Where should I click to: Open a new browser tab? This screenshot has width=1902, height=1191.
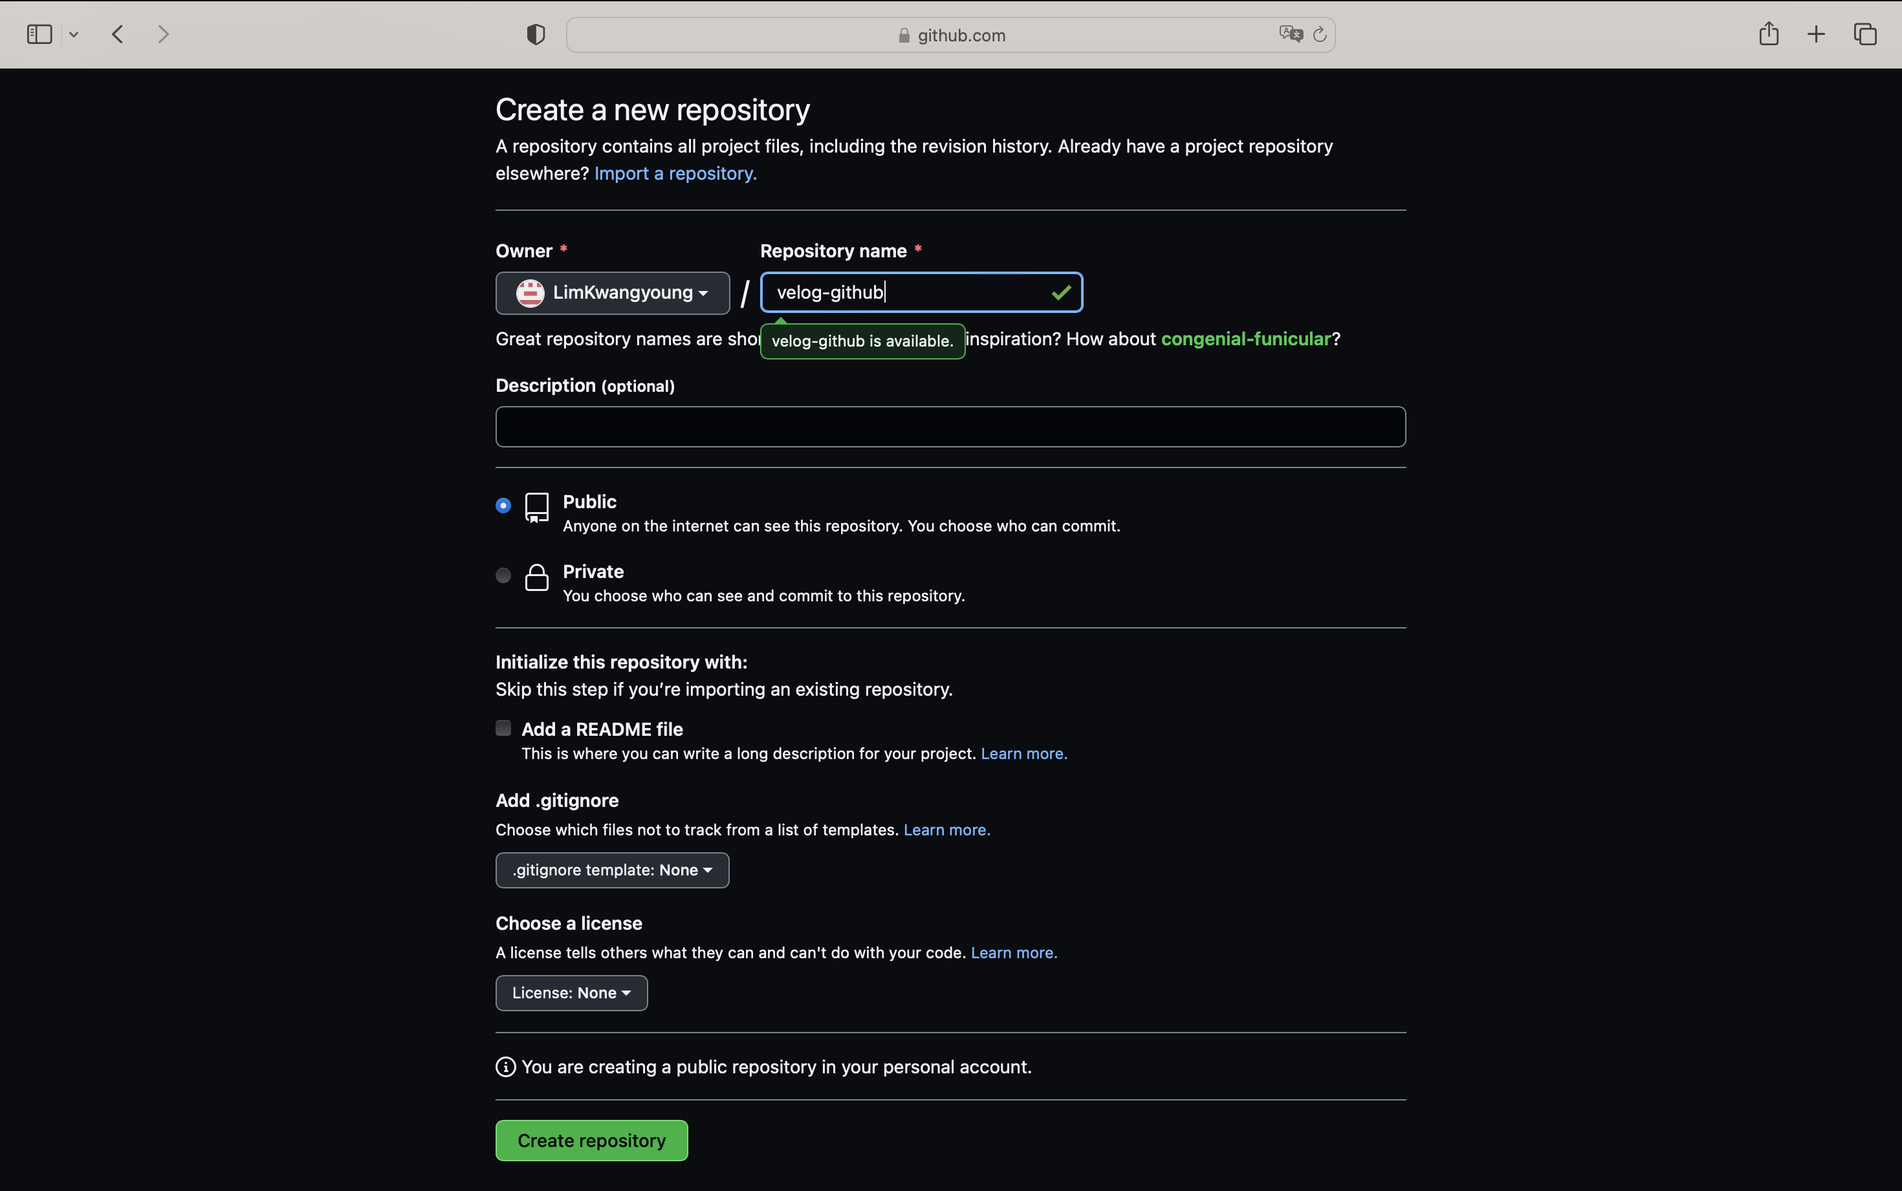(x=1816, y=34)
